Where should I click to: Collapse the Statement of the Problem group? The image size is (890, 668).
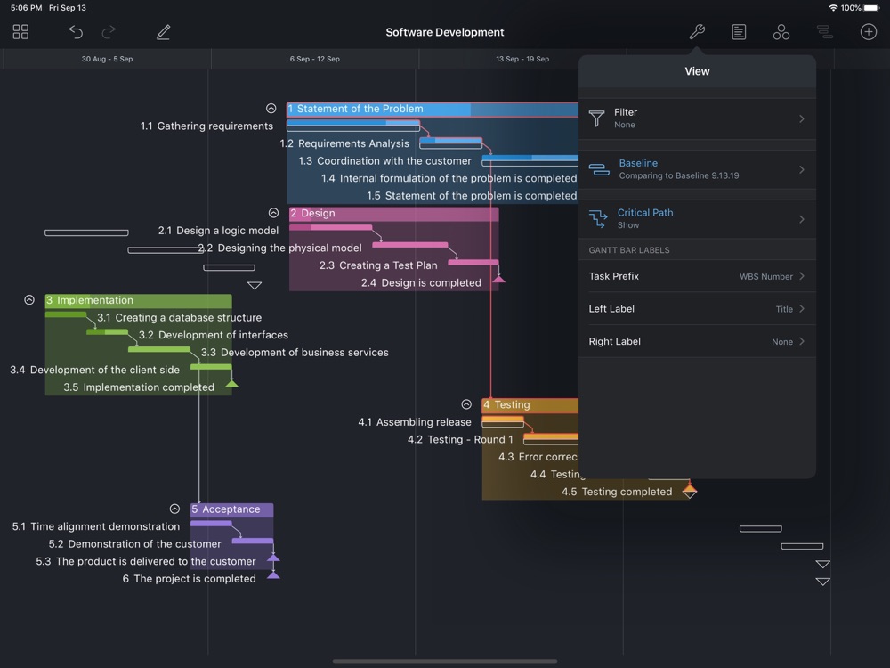point(271,109)
